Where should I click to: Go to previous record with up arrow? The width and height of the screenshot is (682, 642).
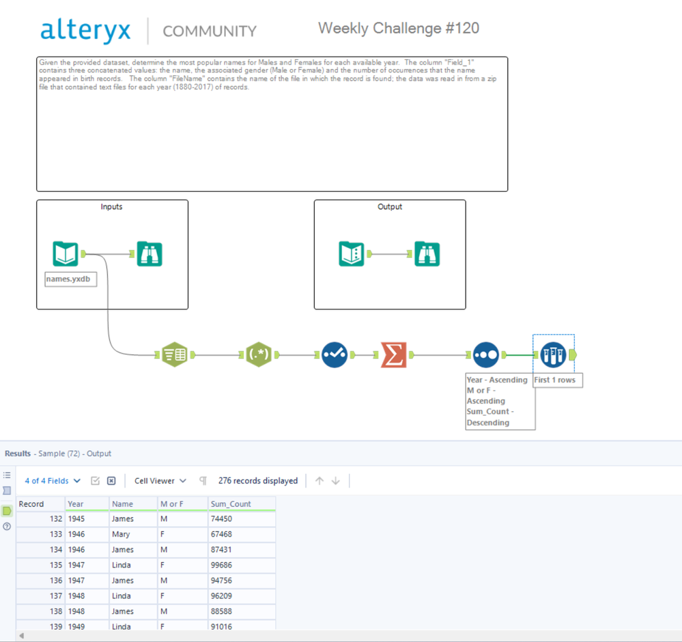[x=319, y=481]
